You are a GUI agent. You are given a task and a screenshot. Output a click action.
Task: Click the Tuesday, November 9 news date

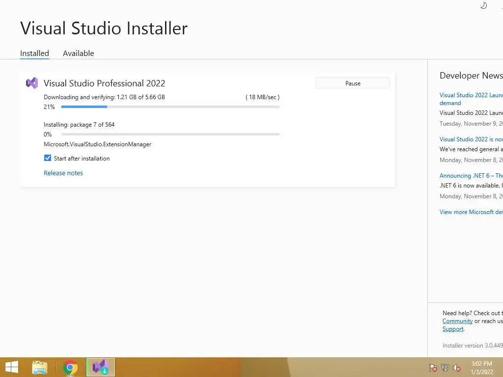pos(471,123)
